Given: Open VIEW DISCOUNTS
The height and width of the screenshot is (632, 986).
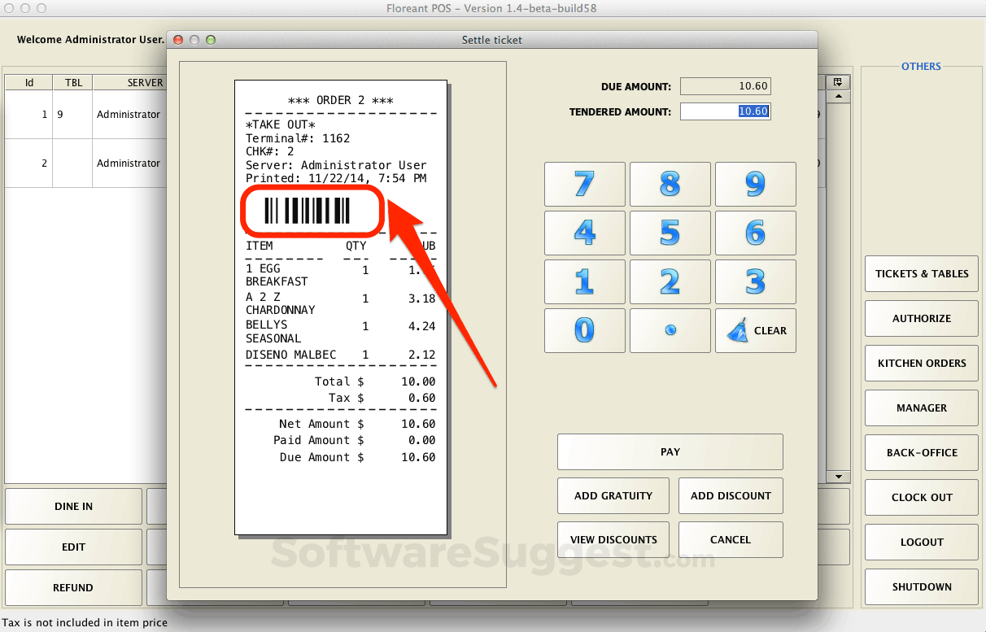Looking at the screenshot, I should (613, 539).
